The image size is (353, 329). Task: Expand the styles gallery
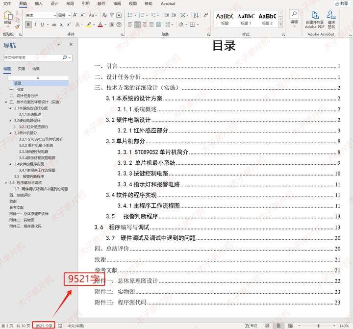(281, 25)
